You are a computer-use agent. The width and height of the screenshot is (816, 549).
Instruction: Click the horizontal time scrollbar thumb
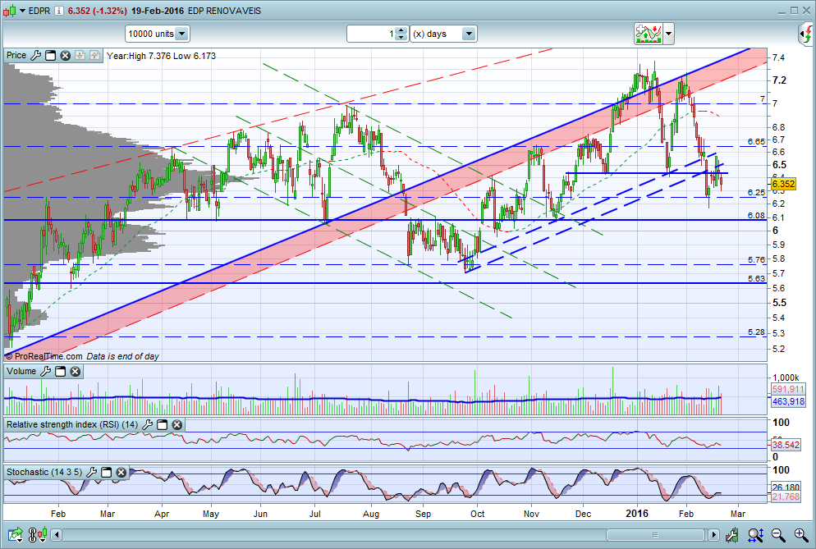pos(655,534)
